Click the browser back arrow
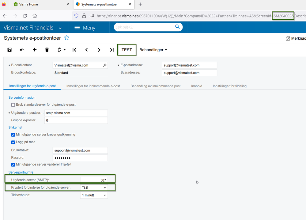 (5, 16)
